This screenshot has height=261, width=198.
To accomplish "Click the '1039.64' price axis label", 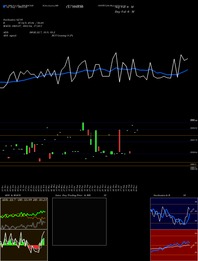I will pos(194,152).
